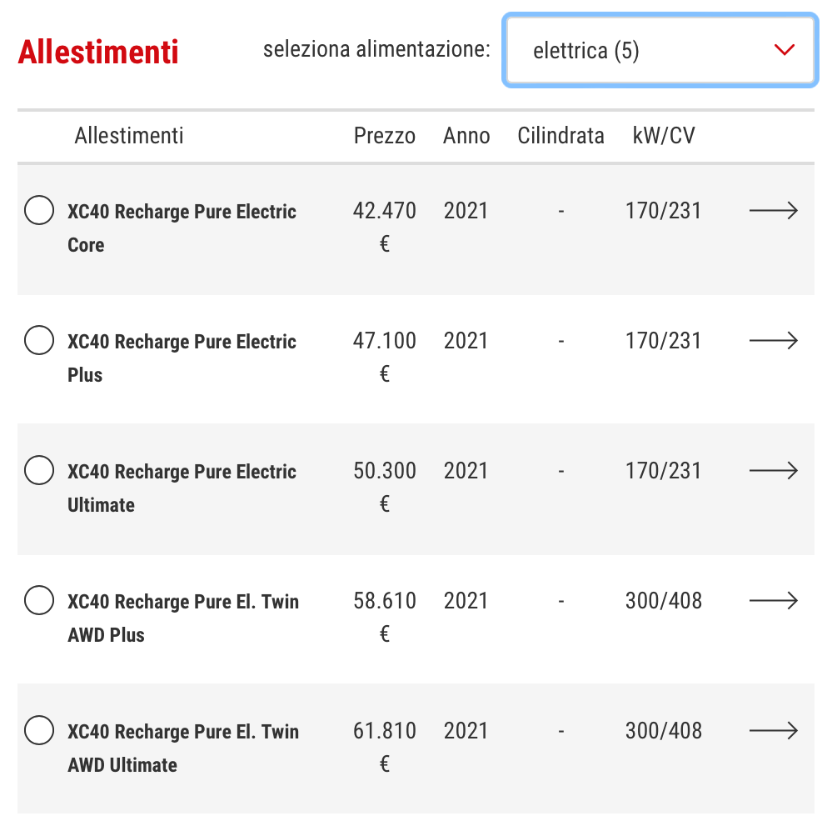Select radio for XC40 Pure Electric Core
This screenshot has height=836, width=837.
[x=39, y=210]
